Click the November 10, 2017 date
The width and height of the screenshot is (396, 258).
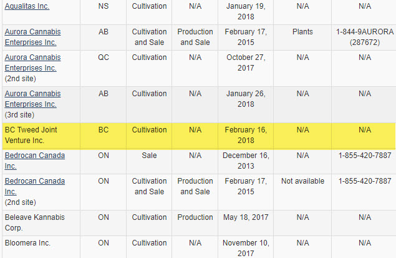(246, 247)
